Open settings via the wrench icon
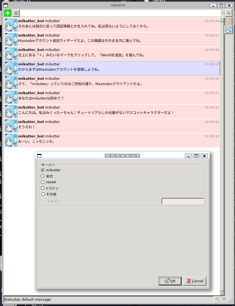The width and height of the screenshot is (235, 306). [217, 299]
